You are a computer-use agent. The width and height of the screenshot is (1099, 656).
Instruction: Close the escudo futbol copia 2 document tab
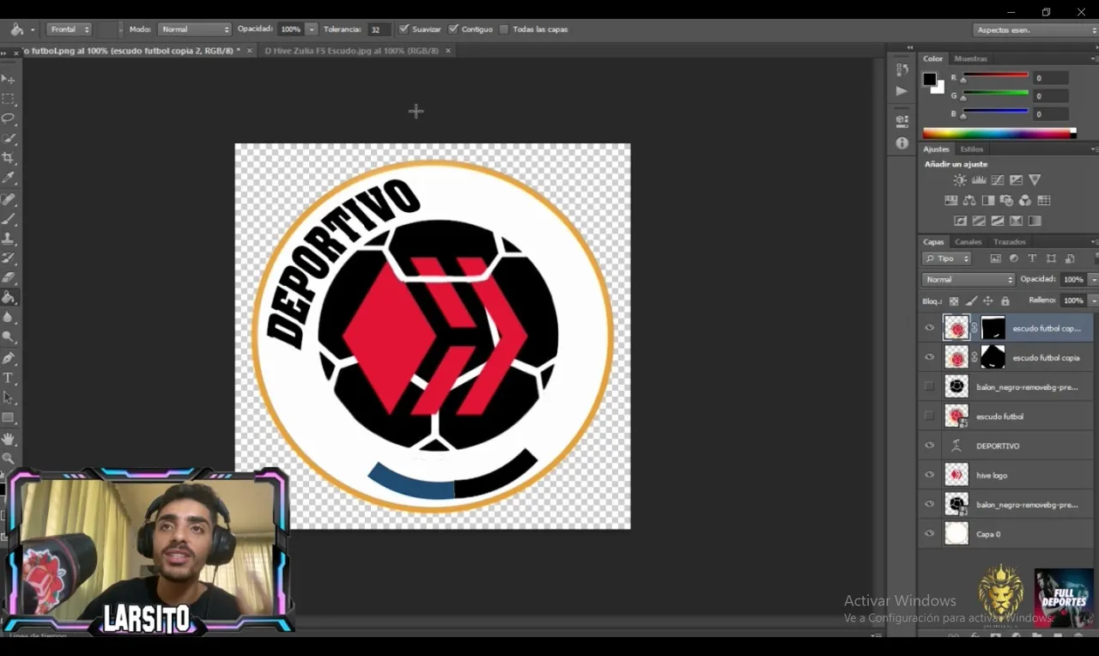click(x=250, y=51)
